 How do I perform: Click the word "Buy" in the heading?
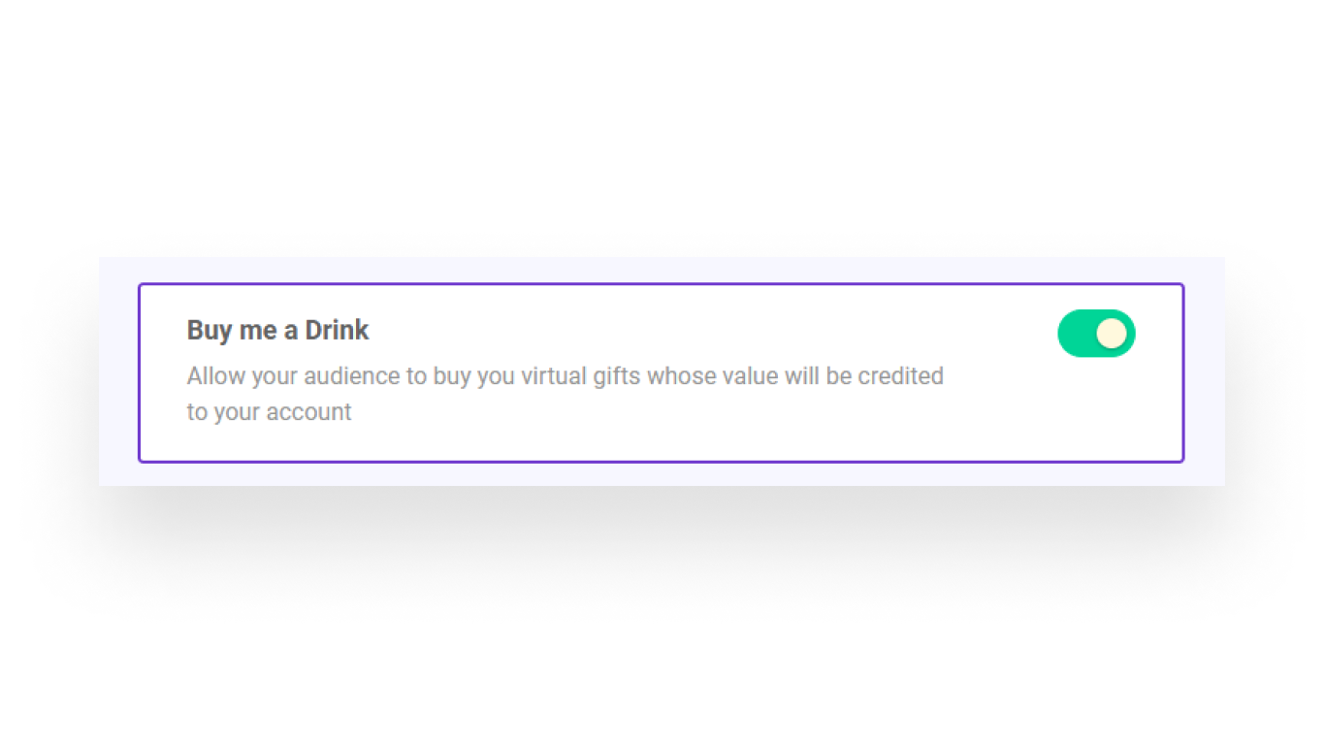(x=210, y=331)
